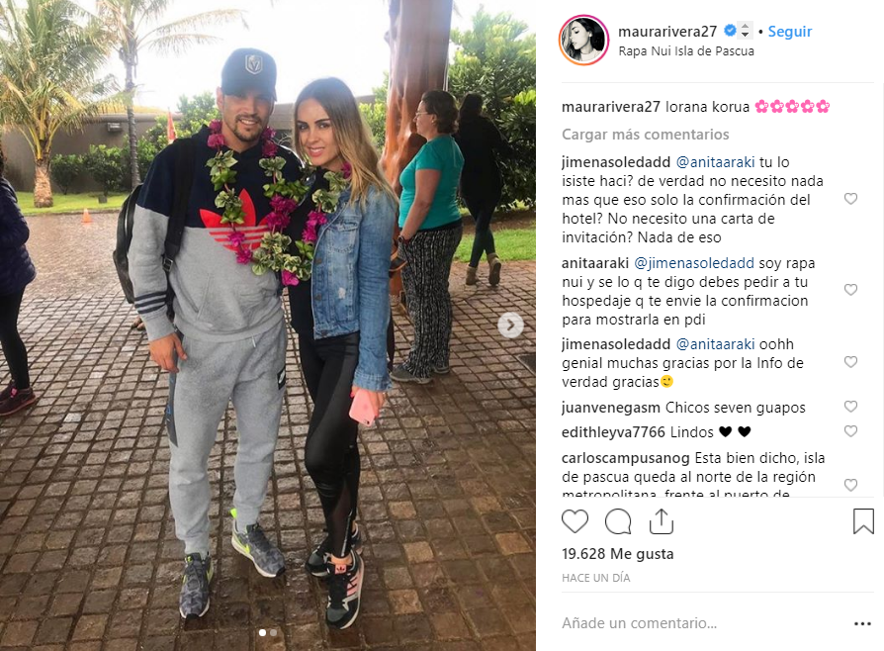Open the maurarivera27 profile picture
This screenshot has width=884, height=651.
coord(584,40)
